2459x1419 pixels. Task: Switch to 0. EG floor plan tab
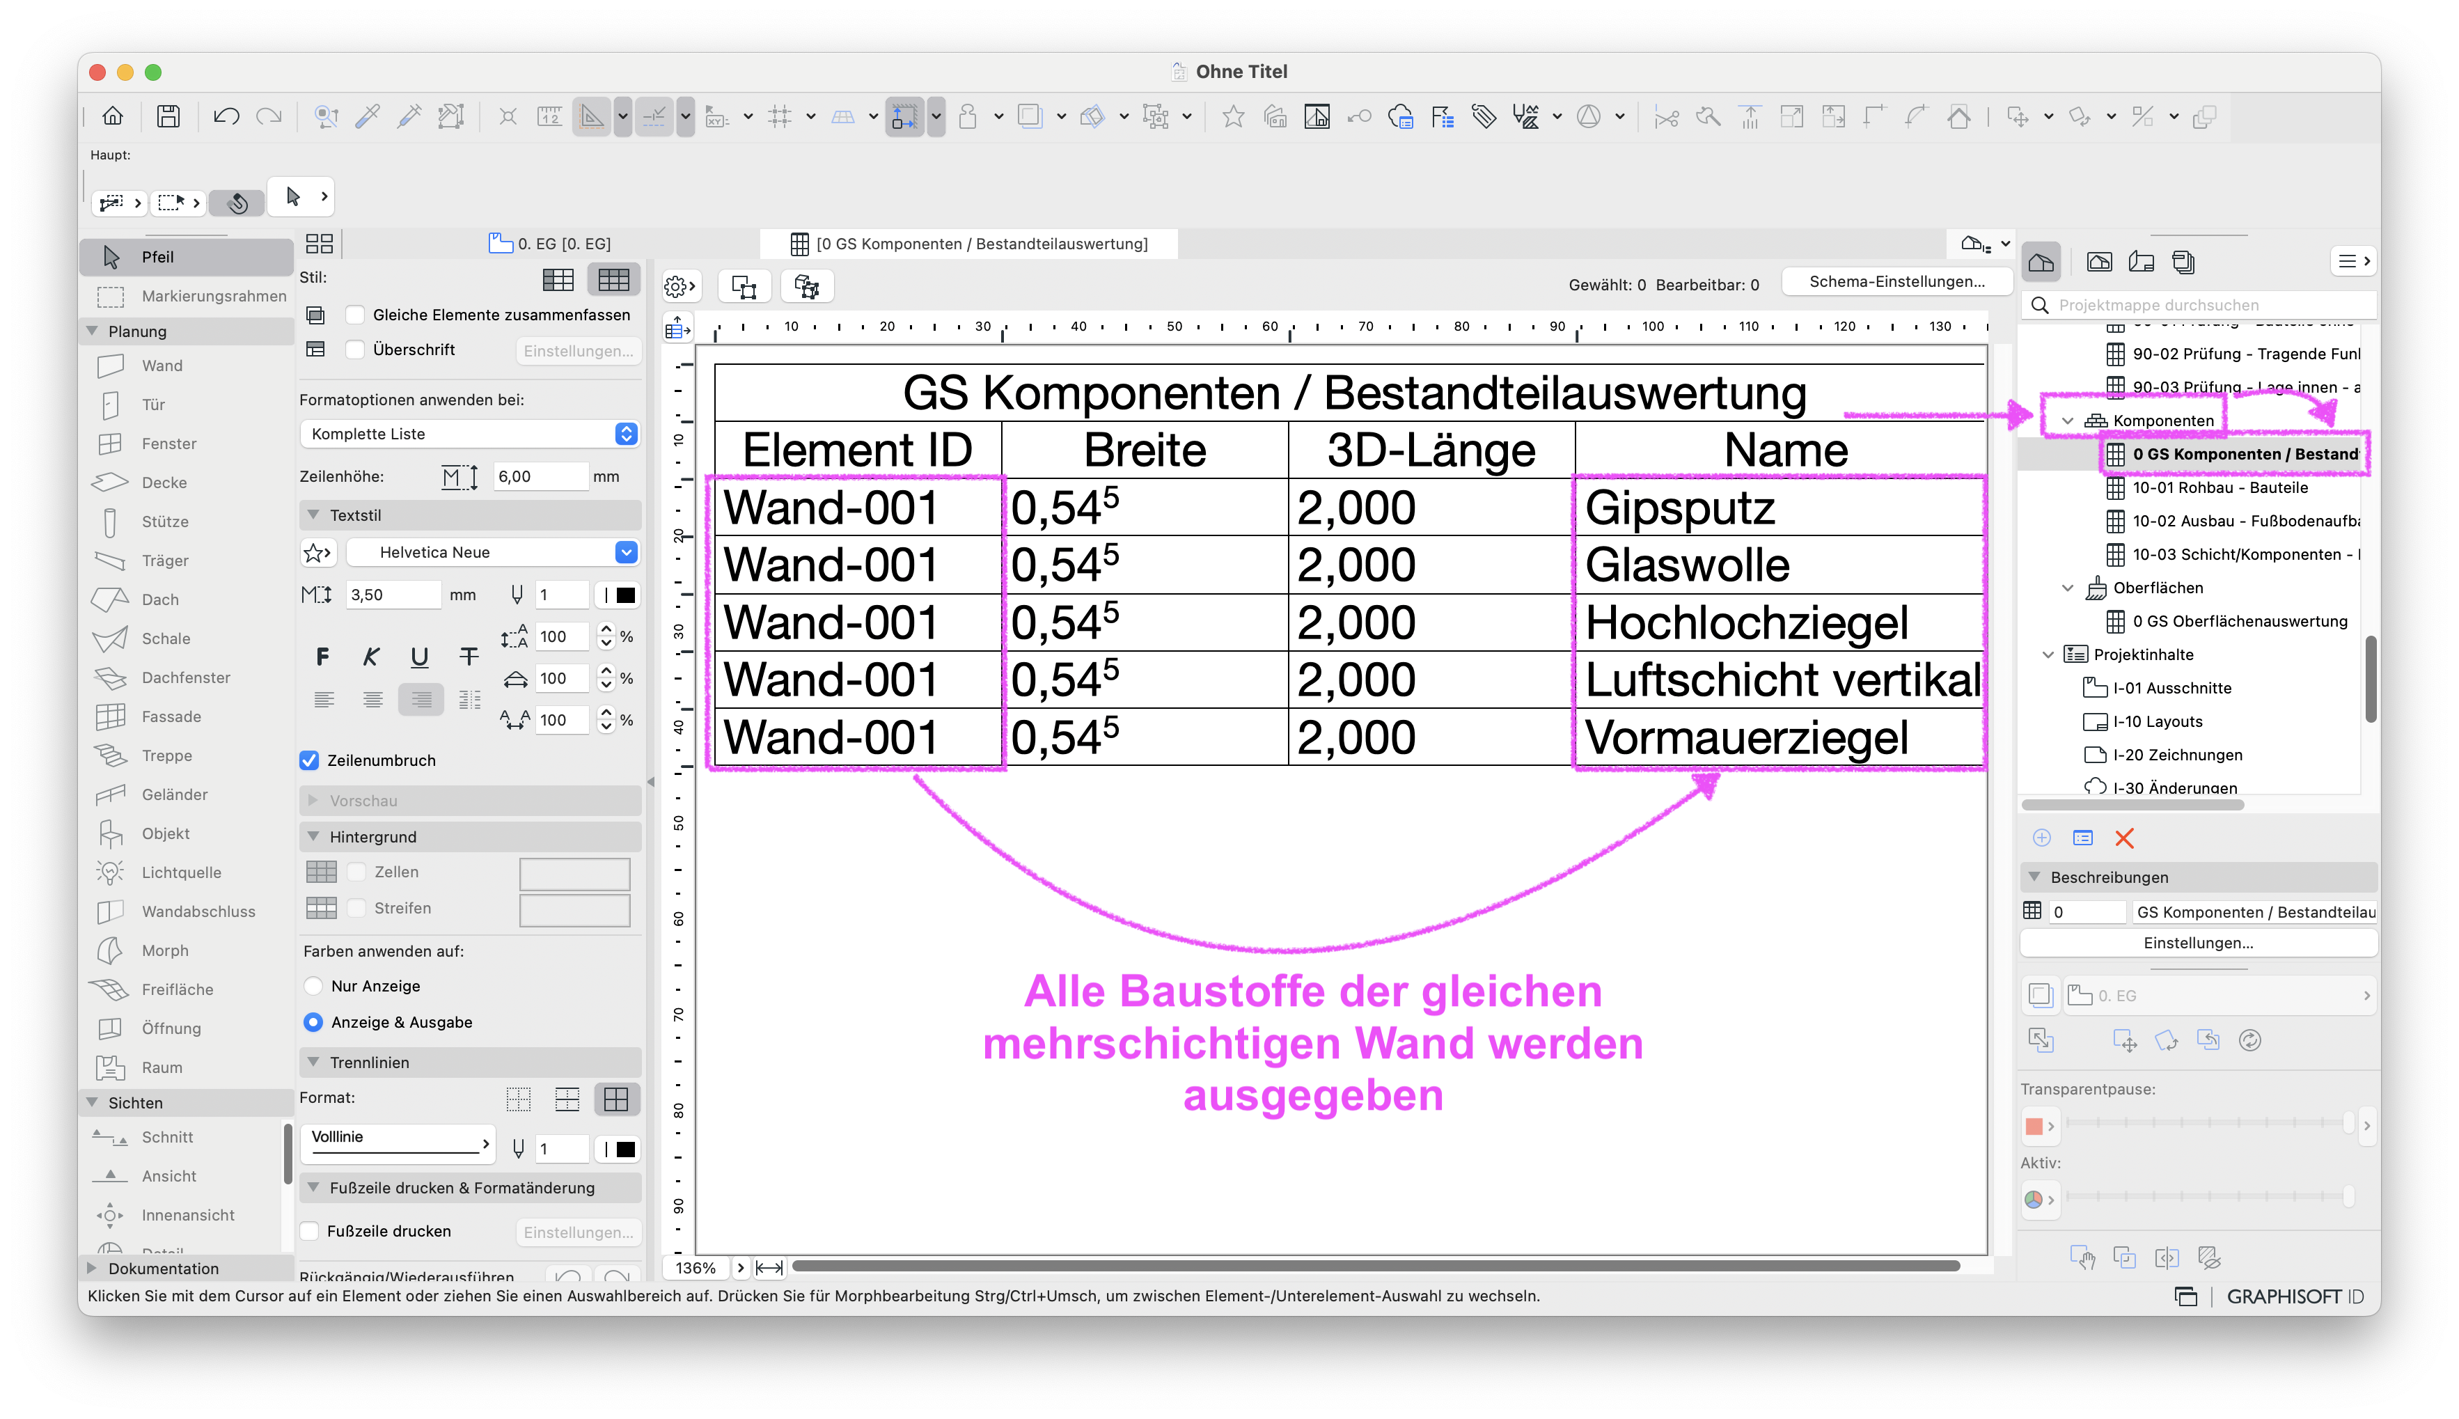pyautogui.click(x=551, y=244)
